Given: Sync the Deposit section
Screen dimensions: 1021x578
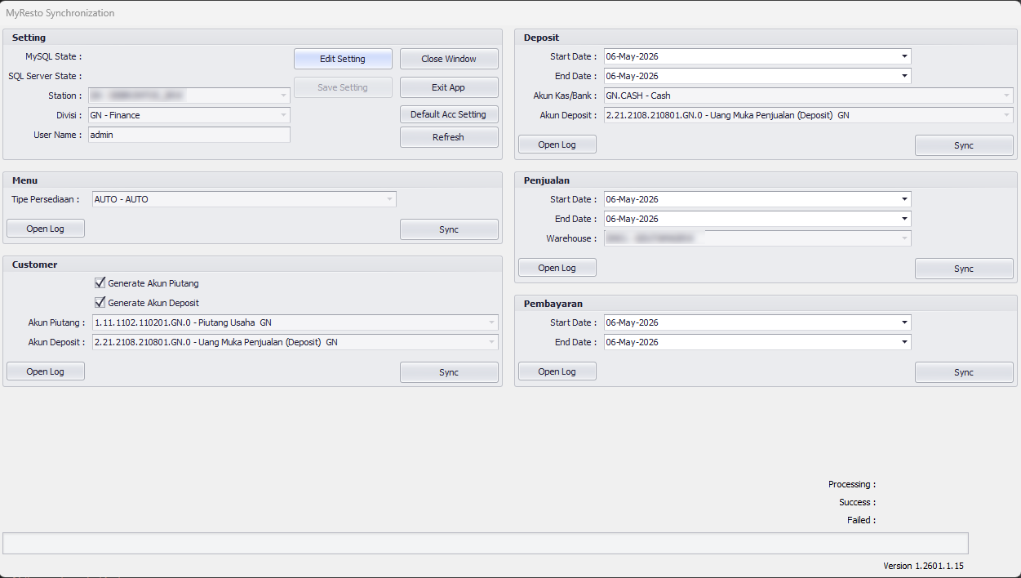Looking at the screenshot, I should [x=964, y=145].
